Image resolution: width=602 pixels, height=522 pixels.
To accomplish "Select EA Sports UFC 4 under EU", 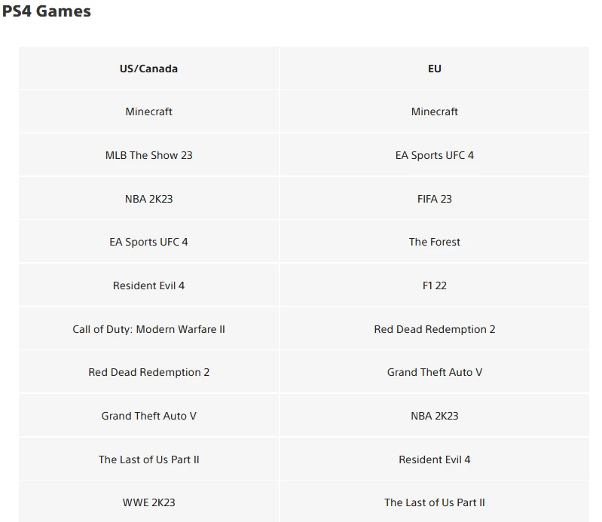I will 434,155.
